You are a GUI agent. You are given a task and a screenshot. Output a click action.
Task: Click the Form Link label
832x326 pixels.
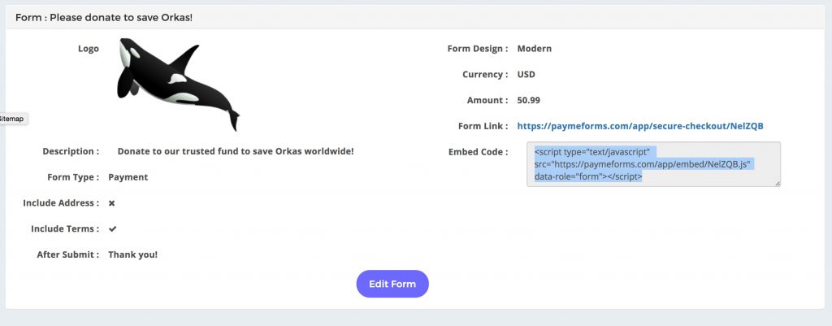pos(483,126)
